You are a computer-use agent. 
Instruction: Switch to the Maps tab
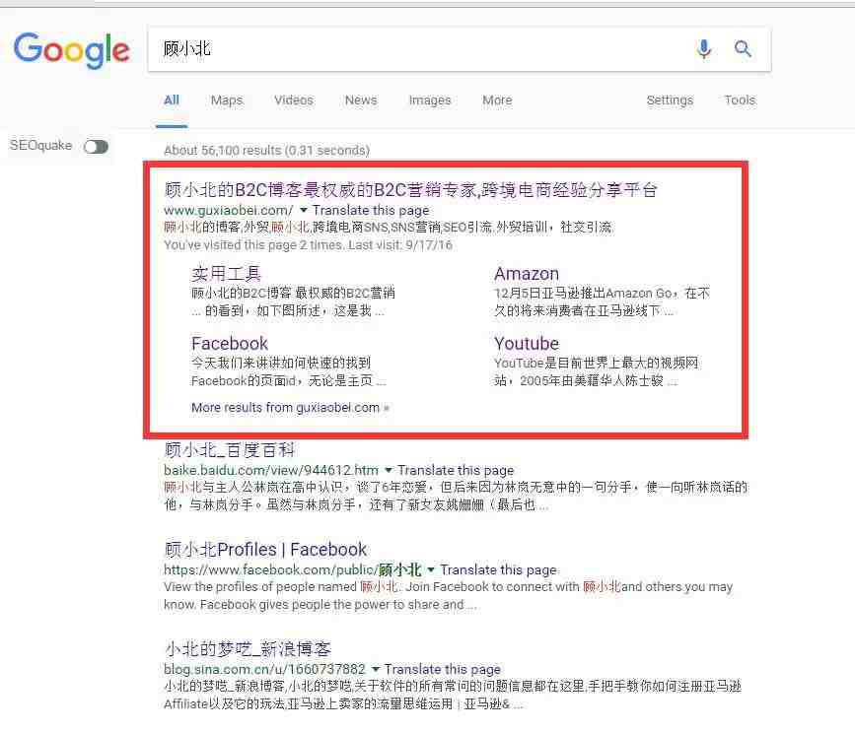coord(227,100)
